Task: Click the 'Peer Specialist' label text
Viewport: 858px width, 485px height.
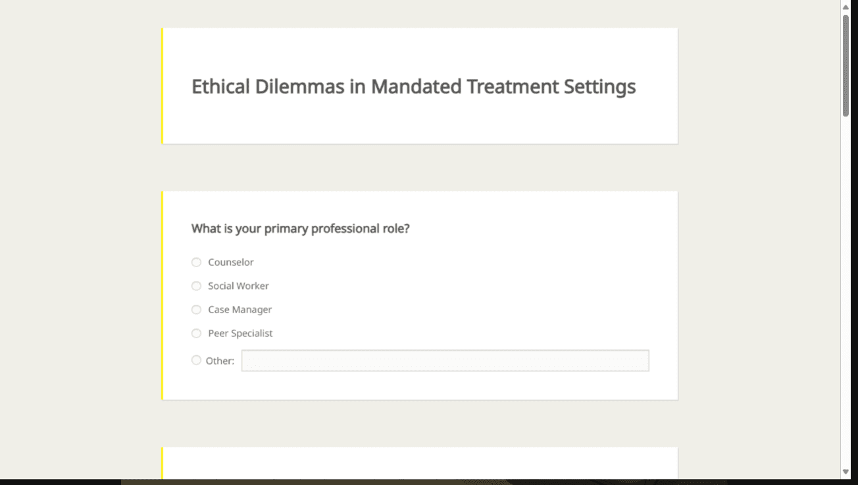Action: (240, 334)
